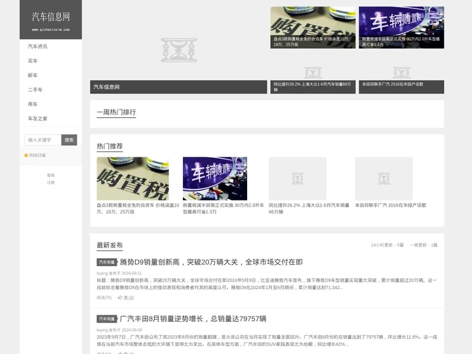Open top banner placeholder for 本田将联手广汽 article
Viewport: 472px width, 354px height.
pos(401,73)
